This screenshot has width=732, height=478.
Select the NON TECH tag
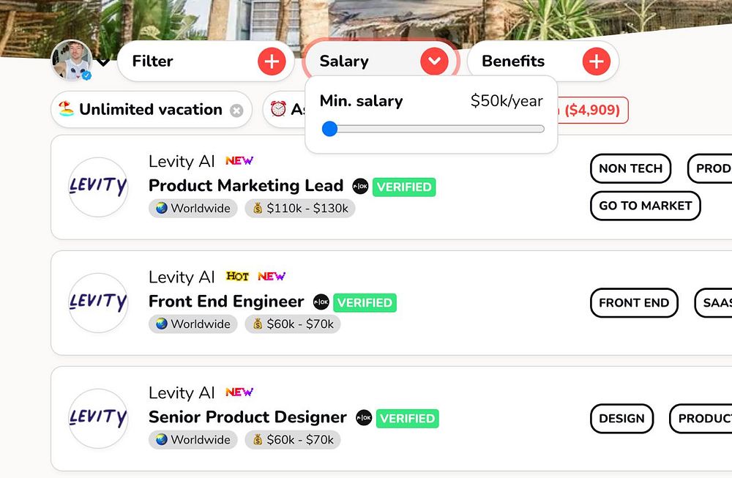coord(630,168)
